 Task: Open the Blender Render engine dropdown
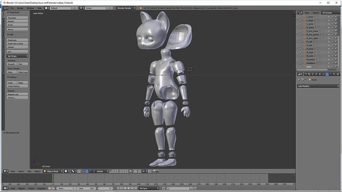(x=126, y=8)
